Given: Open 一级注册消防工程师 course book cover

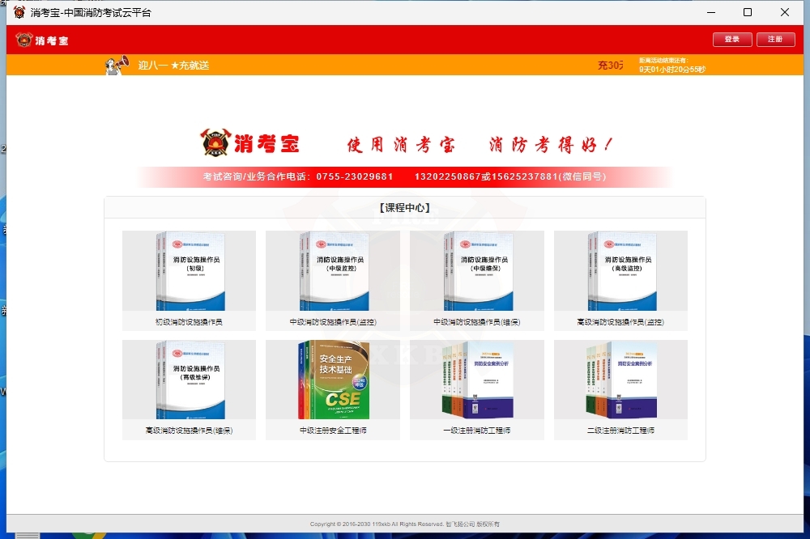Looking at the screenshot, I should coord(476,380).
